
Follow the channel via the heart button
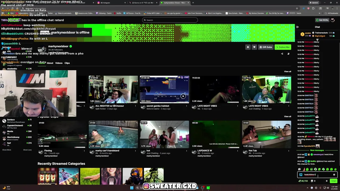254,47
